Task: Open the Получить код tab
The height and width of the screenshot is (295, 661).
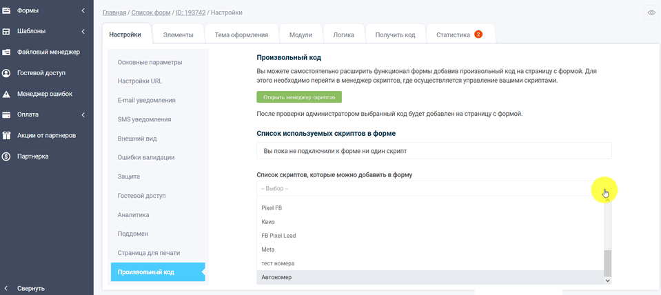Action: pyautogui.click(x=396, y=35)
